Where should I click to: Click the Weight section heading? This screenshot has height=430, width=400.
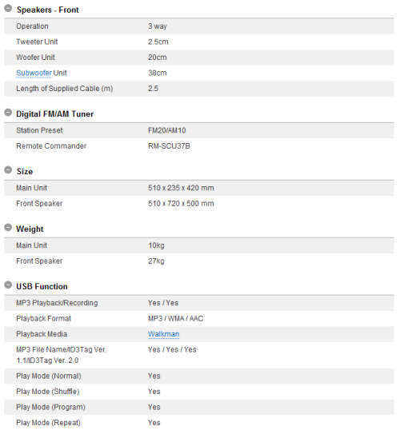[x=30, y=229]
